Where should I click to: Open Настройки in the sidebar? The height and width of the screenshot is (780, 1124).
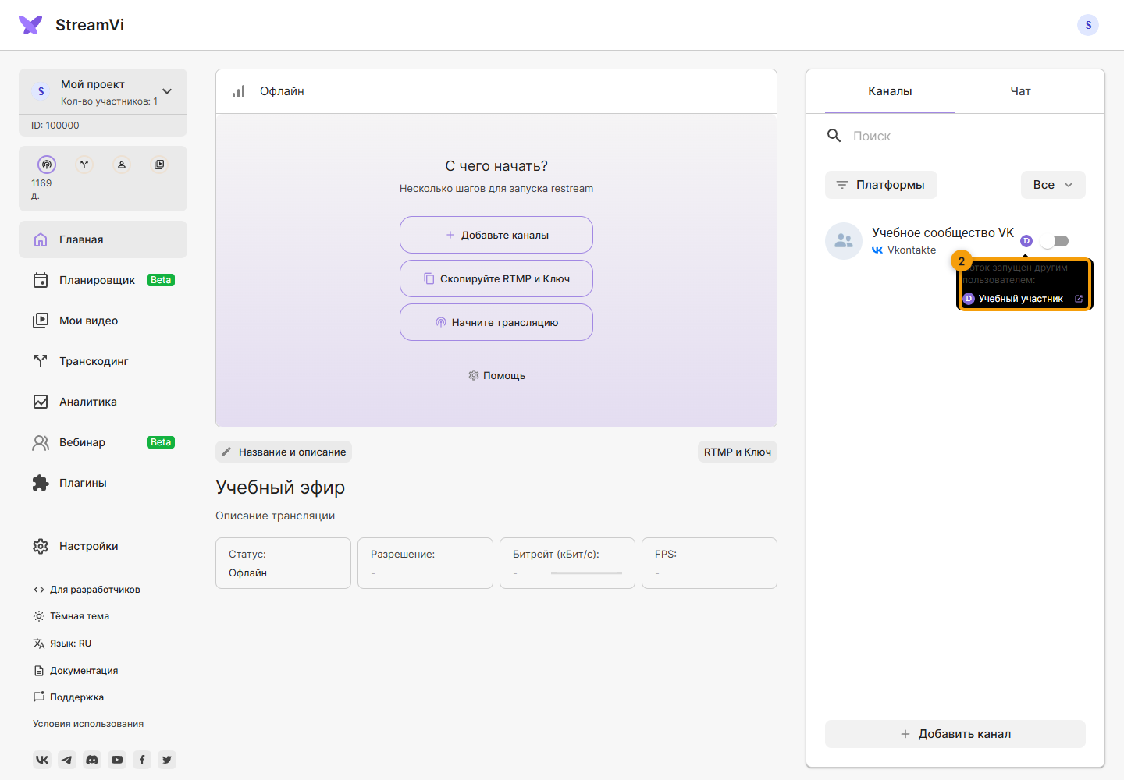103,546
